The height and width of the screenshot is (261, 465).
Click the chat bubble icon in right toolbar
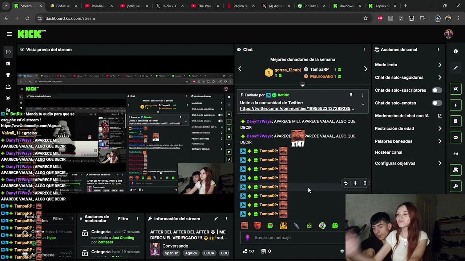tap(456, 138)
